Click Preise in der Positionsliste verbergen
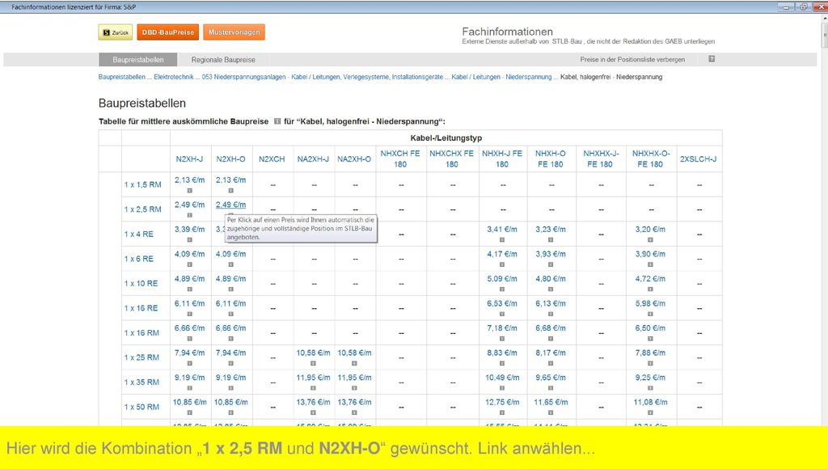Viewport: 828px width, 469px height. [x=632, y=60]
